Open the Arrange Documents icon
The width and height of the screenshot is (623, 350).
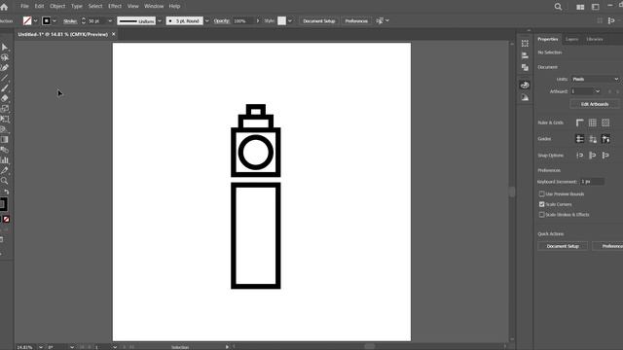tap(580, 7)
